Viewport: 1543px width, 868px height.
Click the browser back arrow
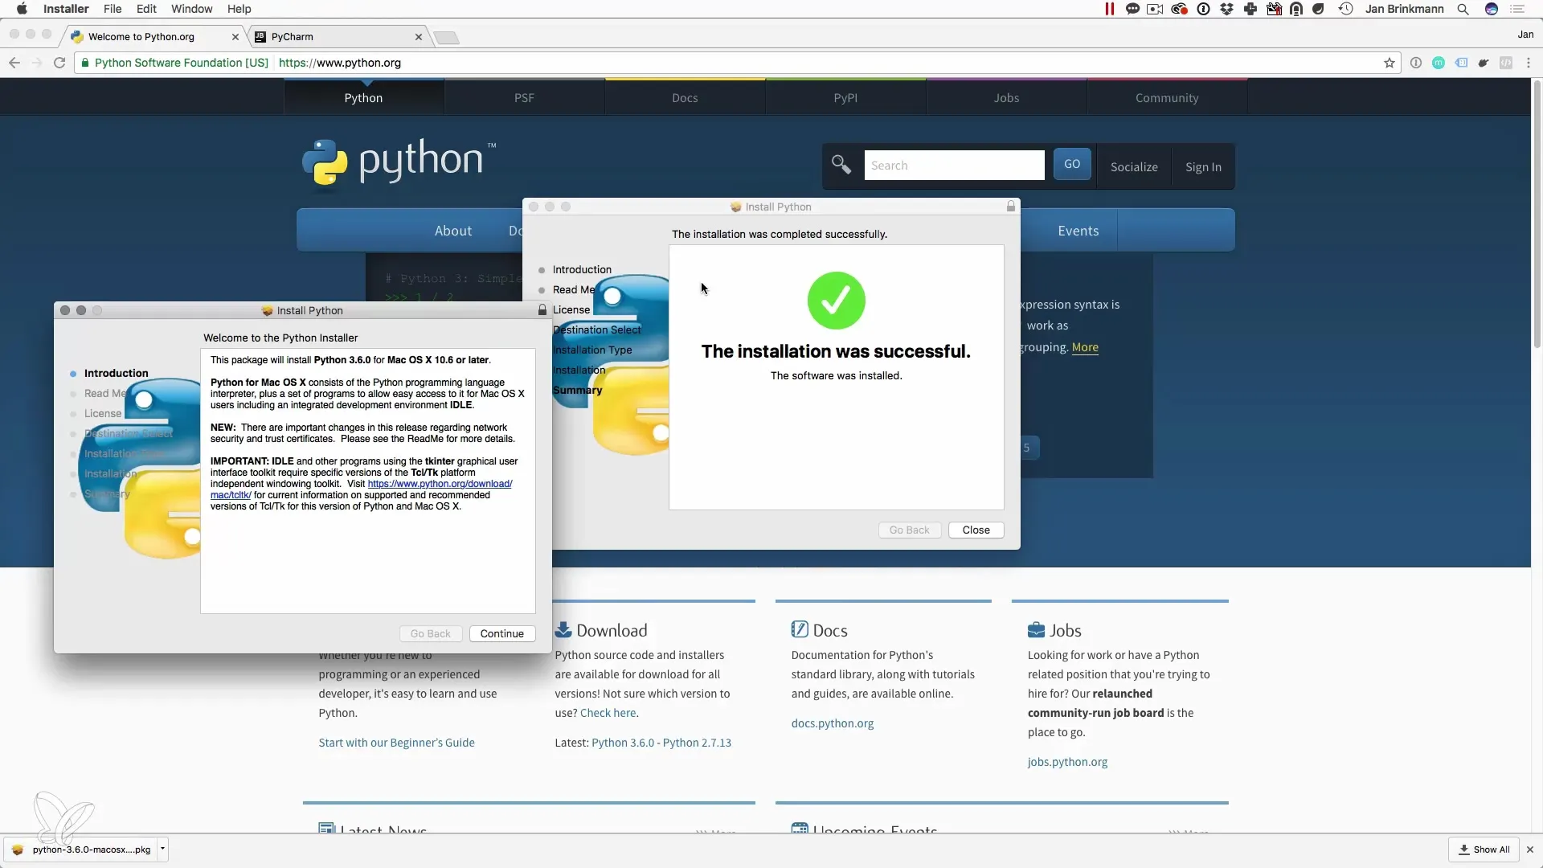(x=14, y=63)
